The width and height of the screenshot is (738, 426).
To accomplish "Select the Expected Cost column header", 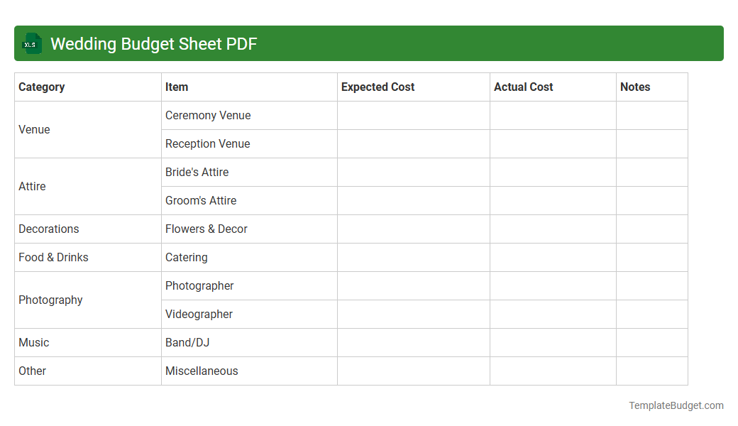I will pyautogui.click(x=378, y=87).
